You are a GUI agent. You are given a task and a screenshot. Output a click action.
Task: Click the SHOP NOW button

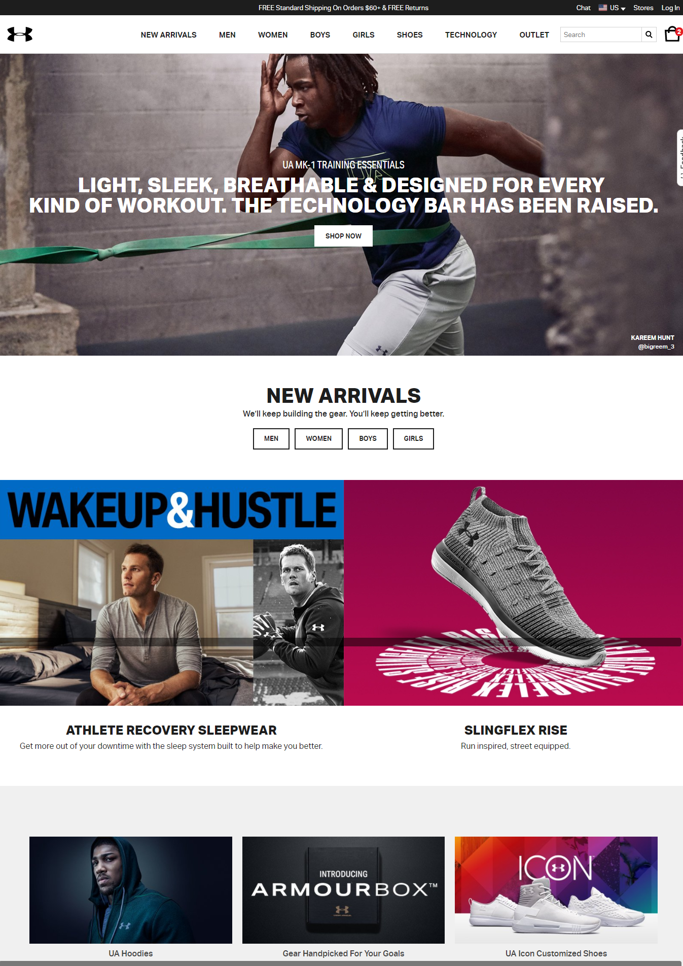(x=343, y=236)
